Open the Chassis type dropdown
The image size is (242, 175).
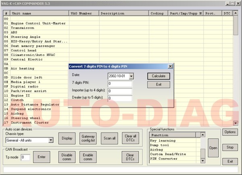(x=51, y=140)
